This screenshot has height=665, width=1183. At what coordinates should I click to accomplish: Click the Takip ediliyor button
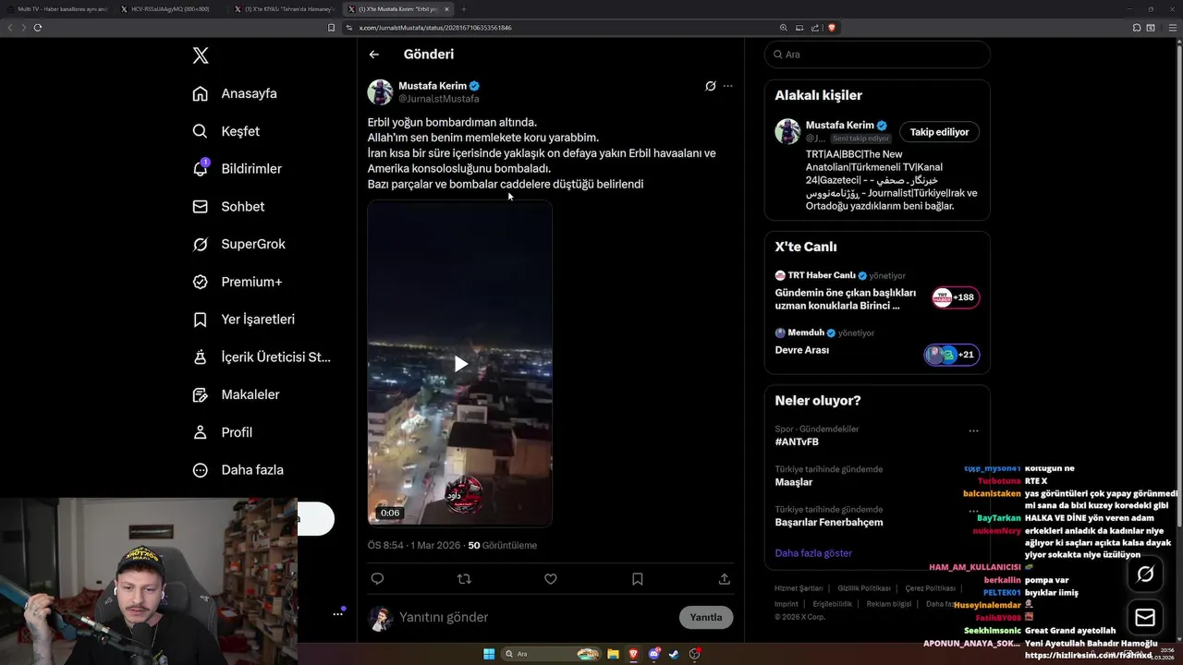[x=939, y=132]
